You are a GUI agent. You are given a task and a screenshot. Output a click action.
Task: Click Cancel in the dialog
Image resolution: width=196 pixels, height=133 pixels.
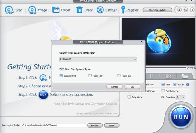click(114, 87)
